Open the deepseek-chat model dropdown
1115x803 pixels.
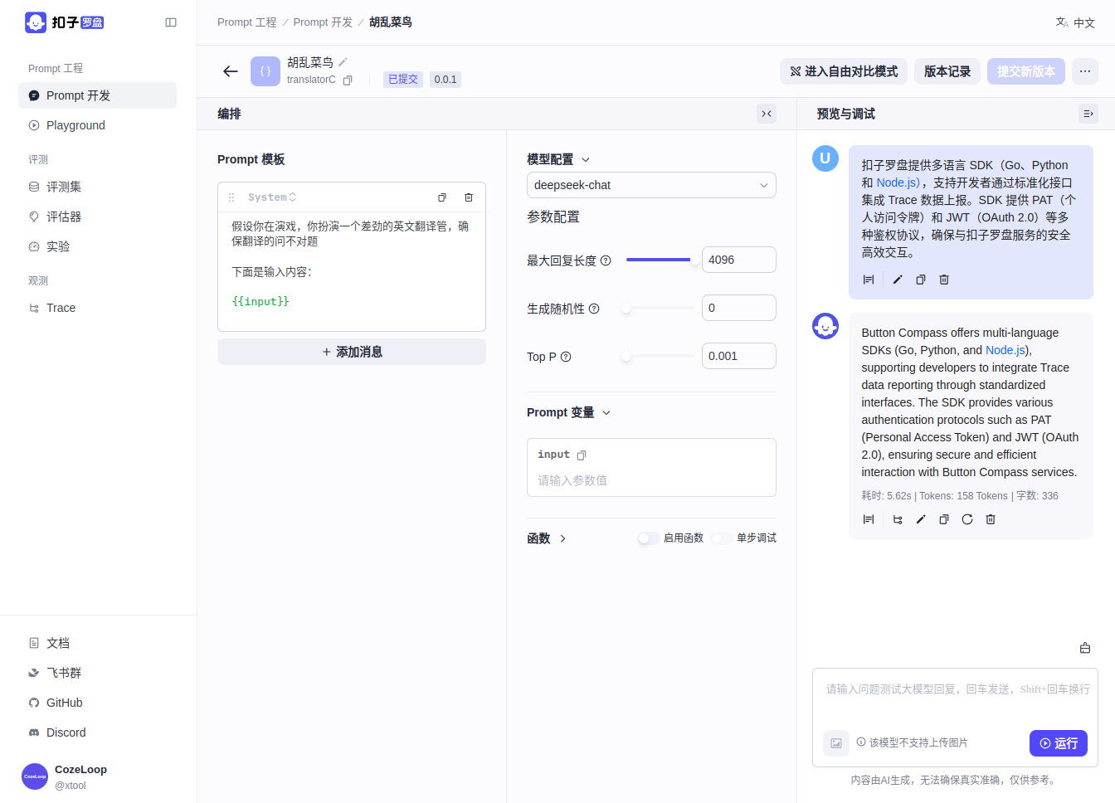(x=651, y=185)
